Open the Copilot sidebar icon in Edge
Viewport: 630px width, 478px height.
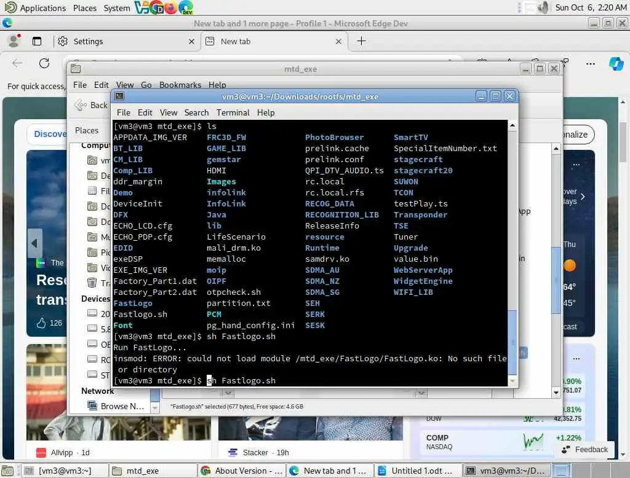[x=616, y=63]
